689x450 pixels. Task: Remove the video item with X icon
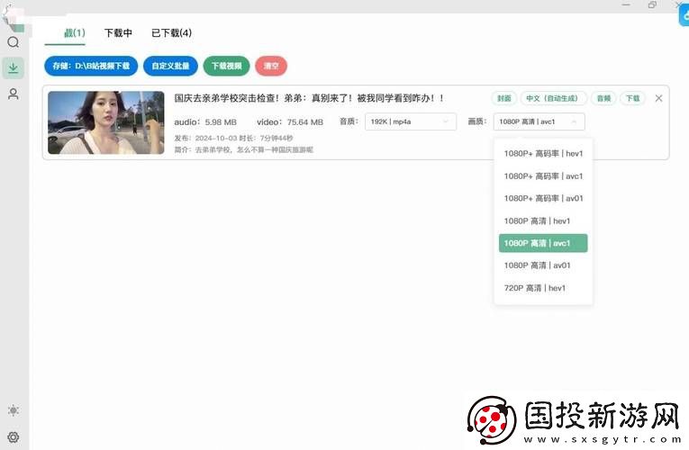pos(658,98)
